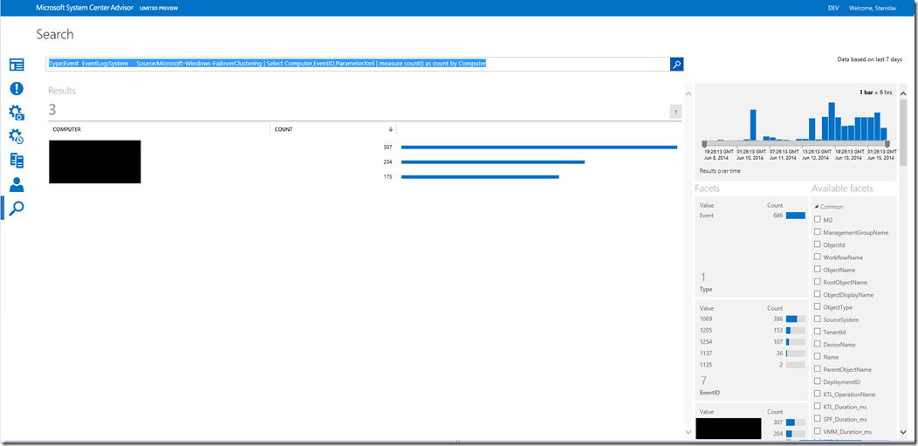Open the gear with camera sidebar icon

17,113
